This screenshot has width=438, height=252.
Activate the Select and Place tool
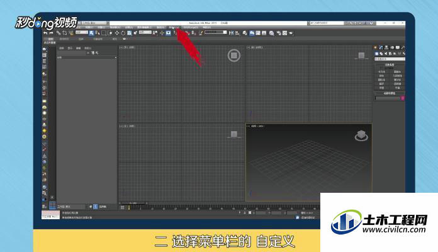135,33
